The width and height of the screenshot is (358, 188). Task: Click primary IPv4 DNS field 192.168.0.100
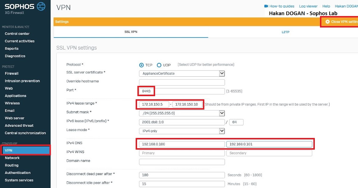(182, 144)
